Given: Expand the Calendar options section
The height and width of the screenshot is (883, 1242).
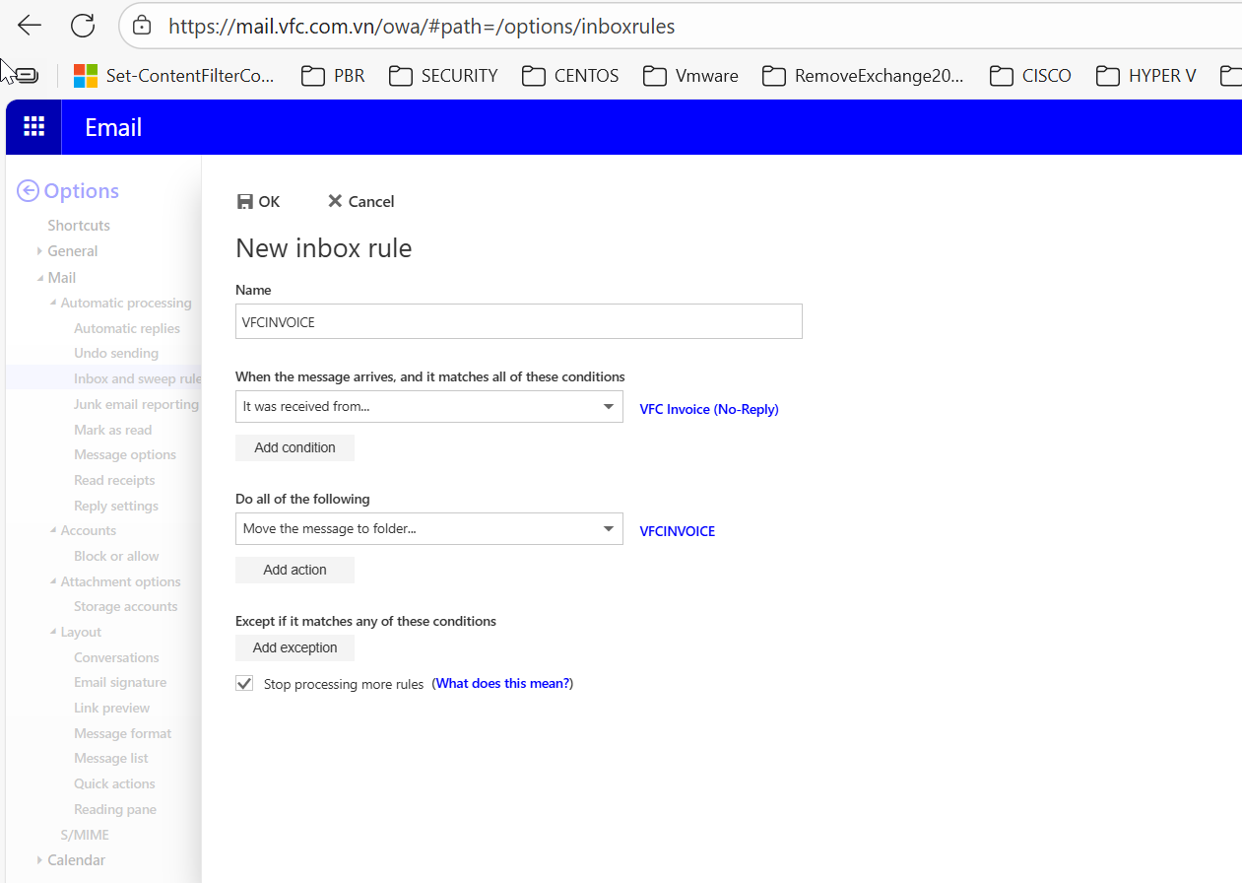Looking at the screenshot, I should [x=40, y=860].
